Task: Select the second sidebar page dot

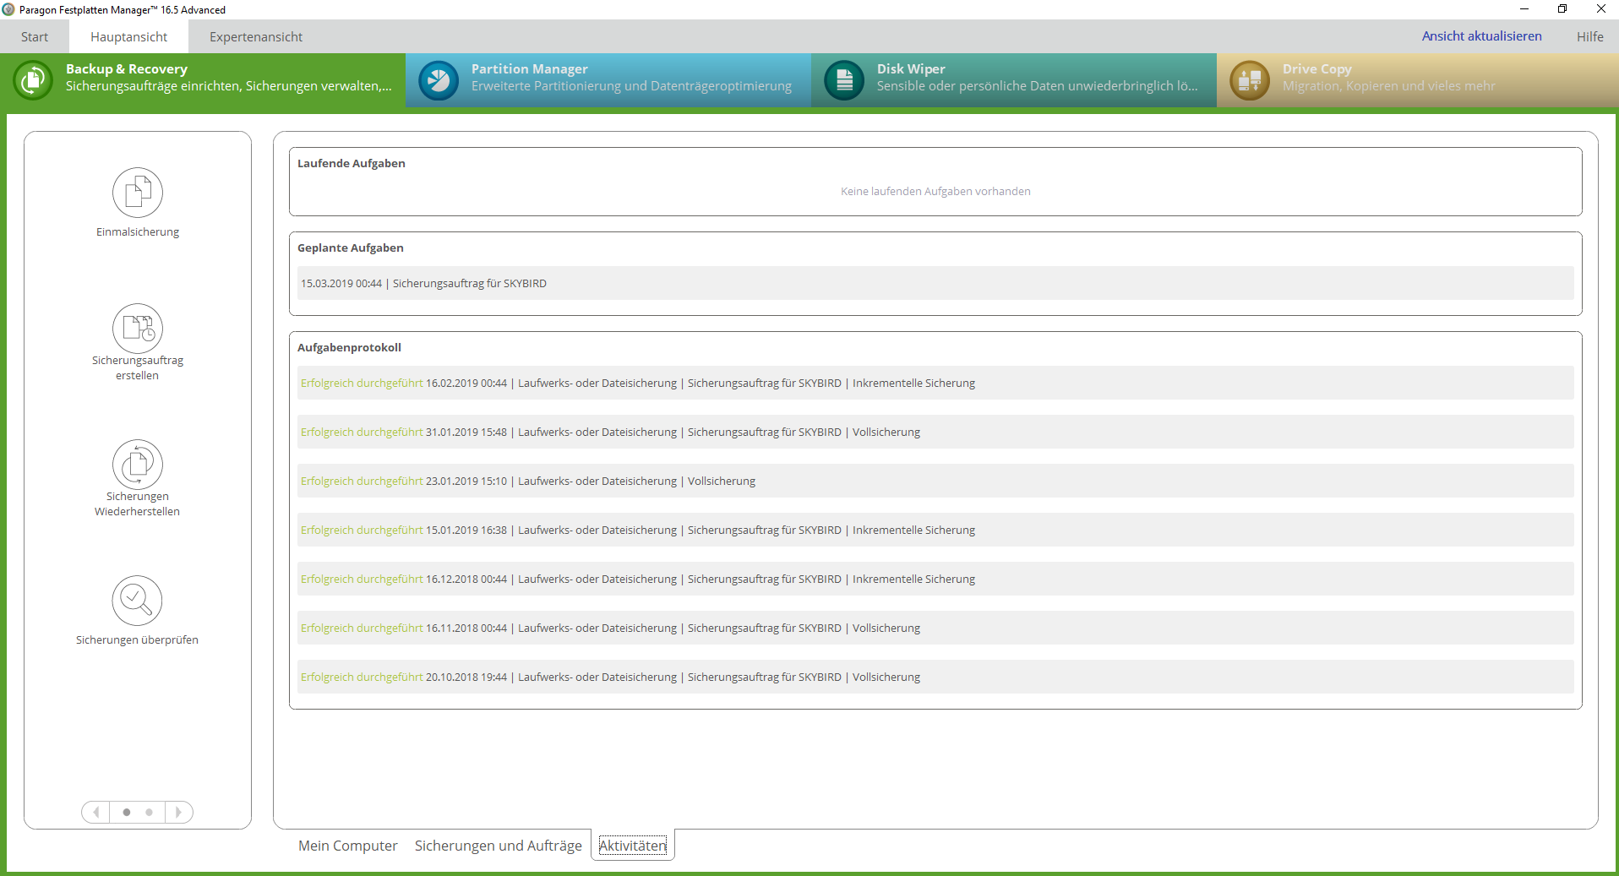Action: [x=150, y=813]
